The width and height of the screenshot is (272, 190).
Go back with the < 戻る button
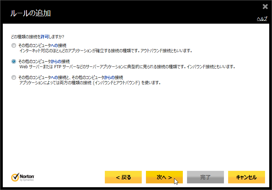123,177
